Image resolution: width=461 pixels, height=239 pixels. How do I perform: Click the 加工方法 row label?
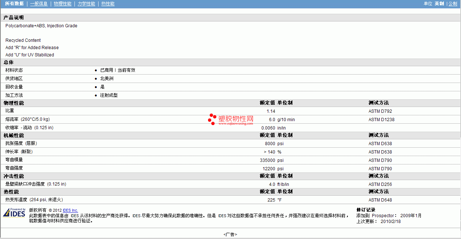click(x=14, y=95)
